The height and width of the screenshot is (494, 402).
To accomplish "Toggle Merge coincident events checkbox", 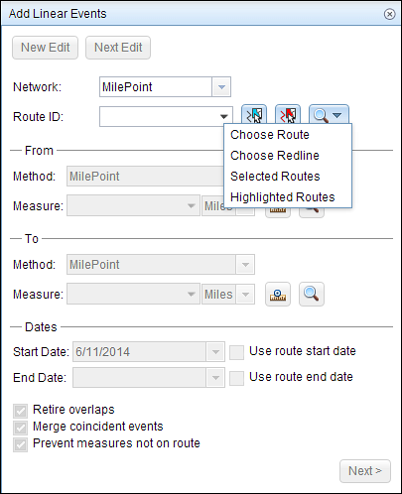I will click(20, 428).
